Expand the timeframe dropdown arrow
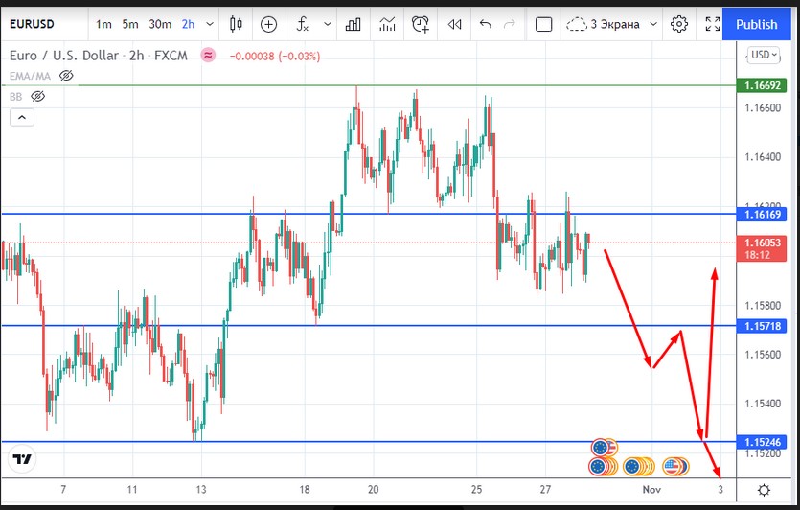The height and width of the screenshot is (510, 800). pyautogui.click(x=208, y=24)
